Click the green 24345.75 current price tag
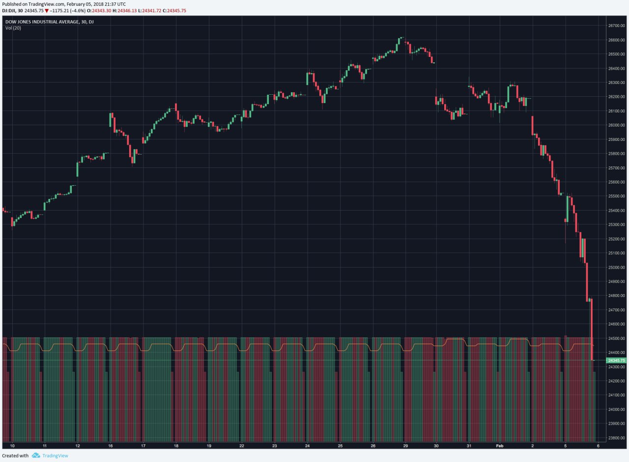 click(x=617, y=360)
